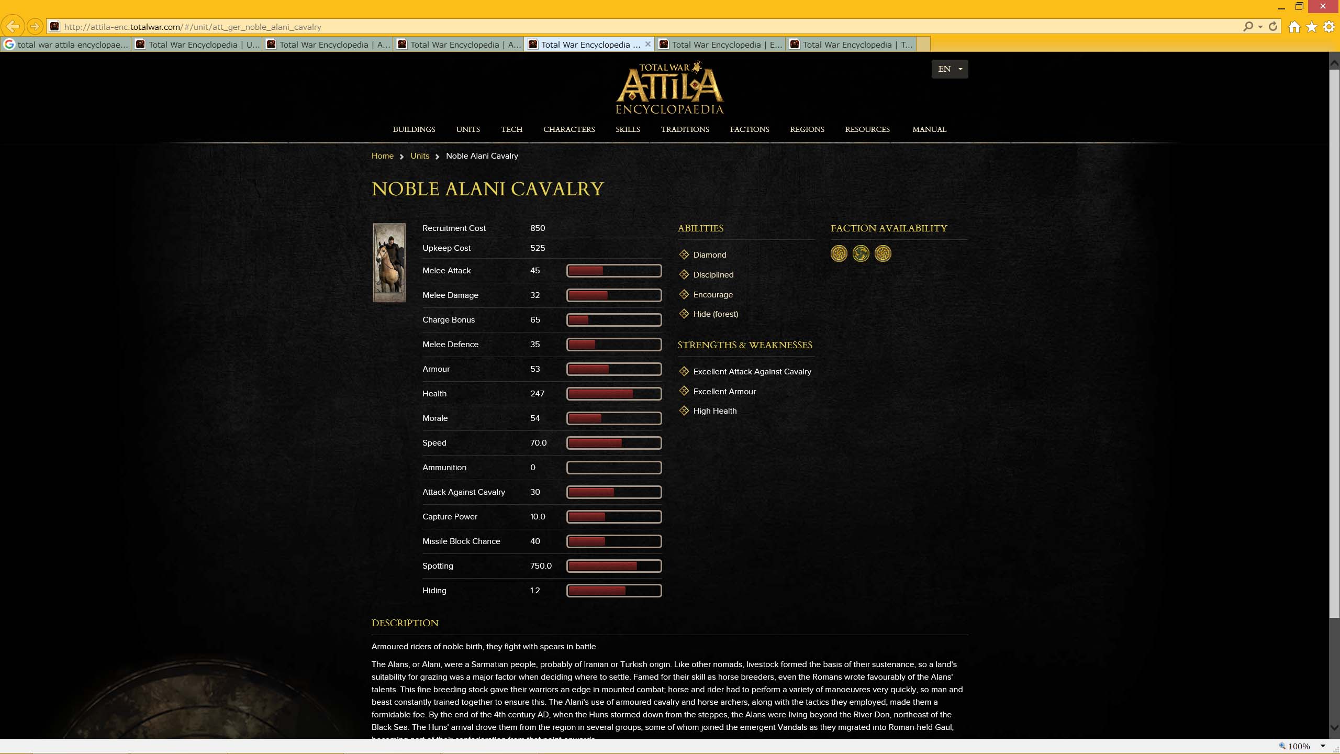Click the Units breadcrumb link

[420, 156]
